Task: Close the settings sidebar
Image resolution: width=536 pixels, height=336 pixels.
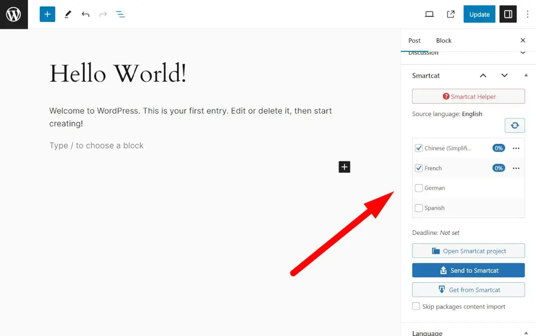Action: tap(523, 40)
